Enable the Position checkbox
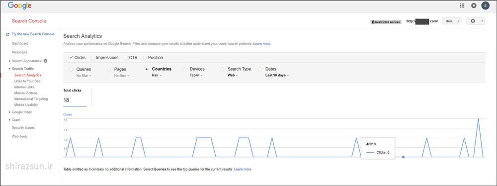Screen dimensions: 497x186 click(x=145, y=58)
